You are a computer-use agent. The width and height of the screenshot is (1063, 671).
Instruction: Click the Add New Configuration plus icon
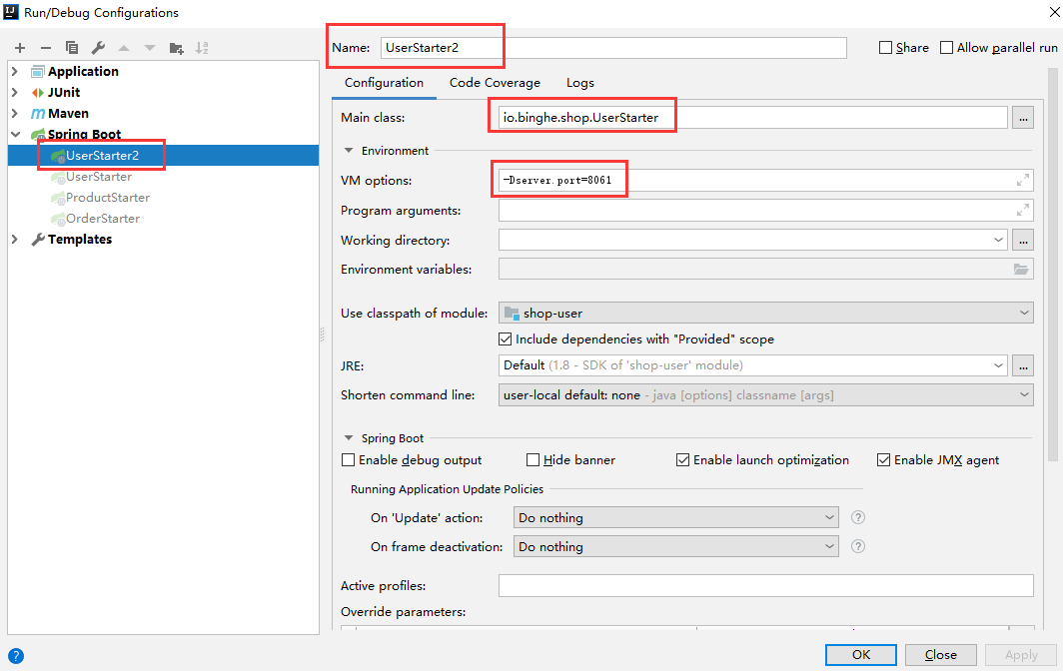tap(20, 48)
